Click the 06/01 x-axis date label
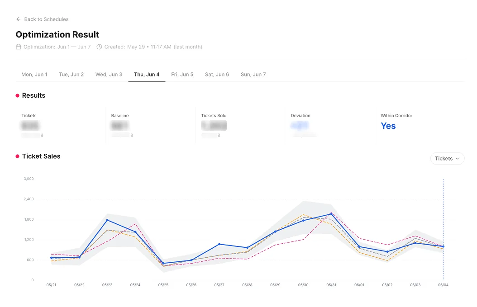 pyautogui.click(x=359, y=285)
